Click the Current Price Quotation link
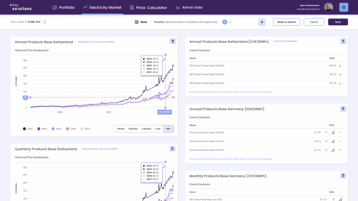 pos(285,41)
